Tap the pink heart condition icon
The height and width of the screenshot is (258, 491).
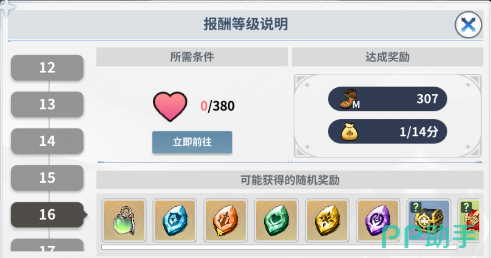[x=170, y=106]
